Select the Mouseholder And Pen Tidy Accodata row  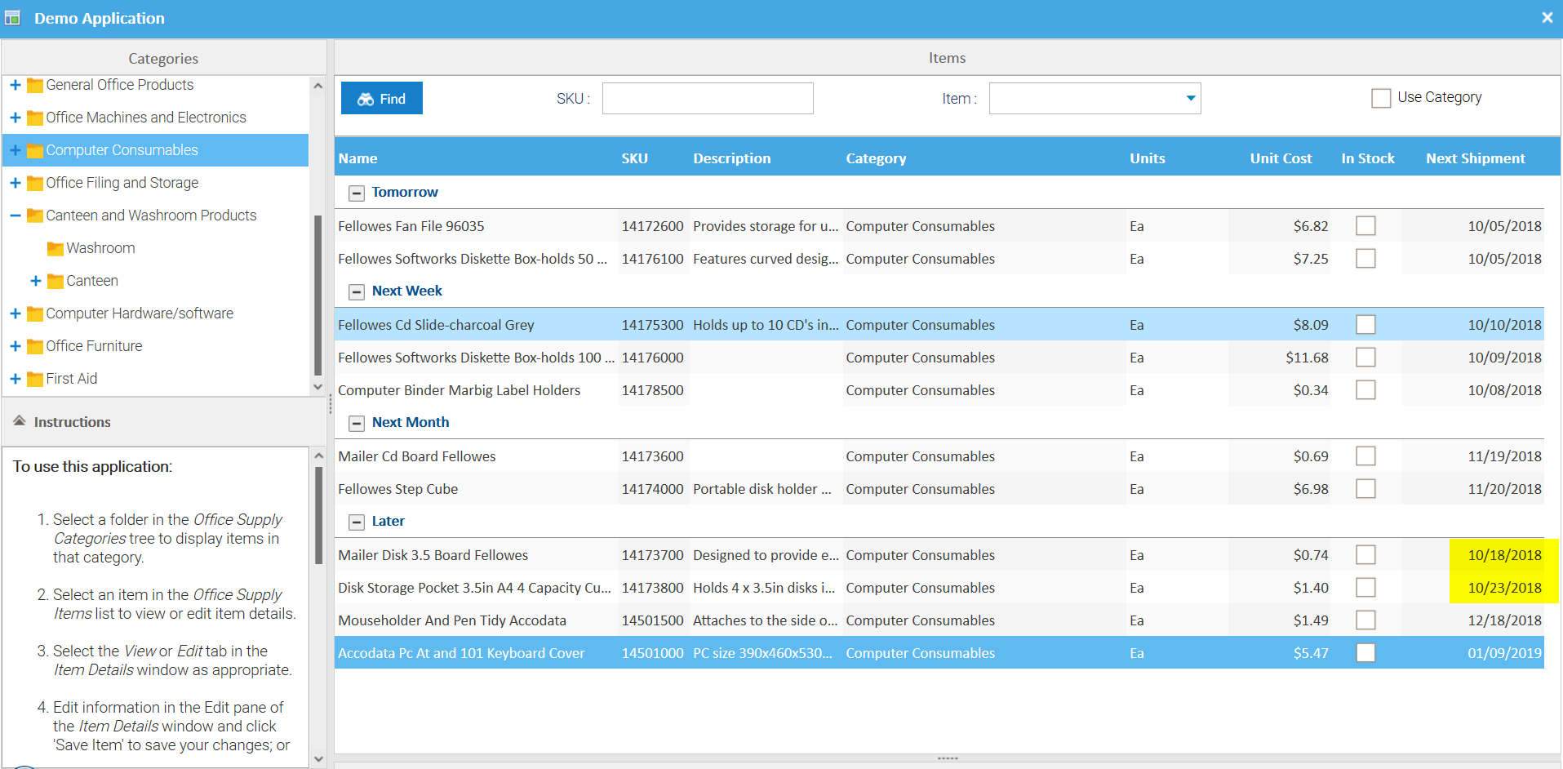939,620
